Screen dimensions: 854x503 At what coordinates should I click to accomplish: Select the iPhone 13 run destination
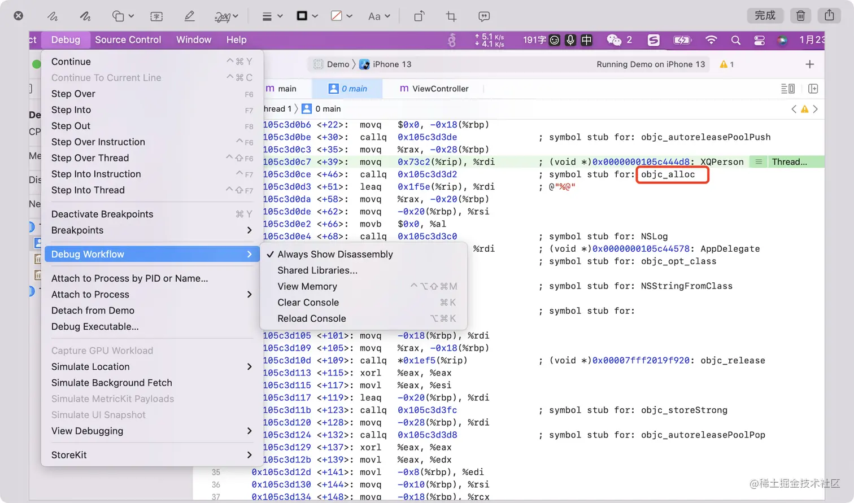tap(385, 64)
